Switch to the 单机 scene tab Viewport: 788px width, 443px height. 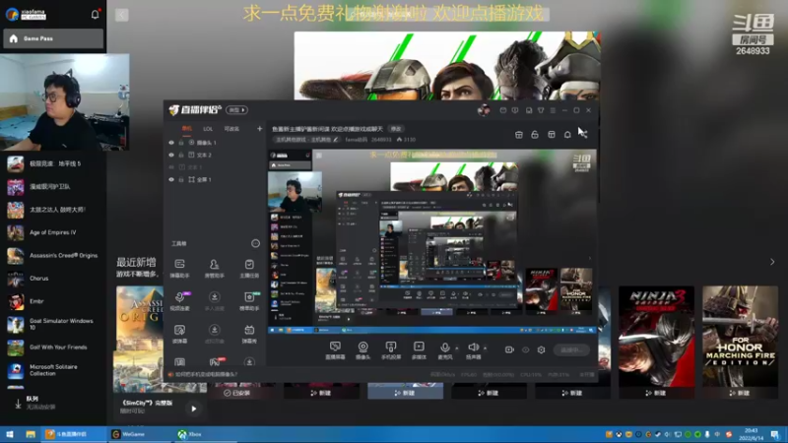click(x=186, y=129)
